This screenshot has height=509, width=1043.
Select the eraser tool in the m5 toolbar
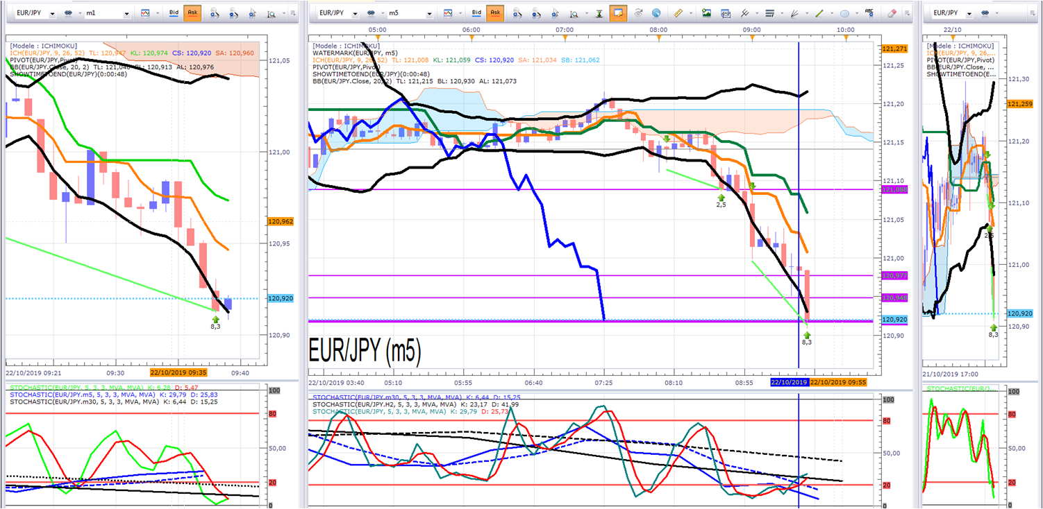coord(892,12)
